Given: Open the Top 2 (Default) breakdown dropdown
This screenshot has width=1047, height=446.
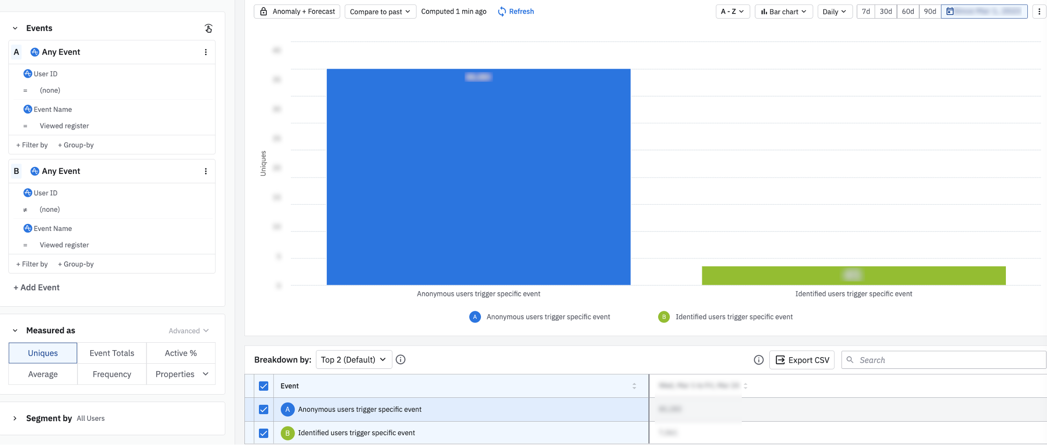Looking at the screenshot, I should (354, 360).
